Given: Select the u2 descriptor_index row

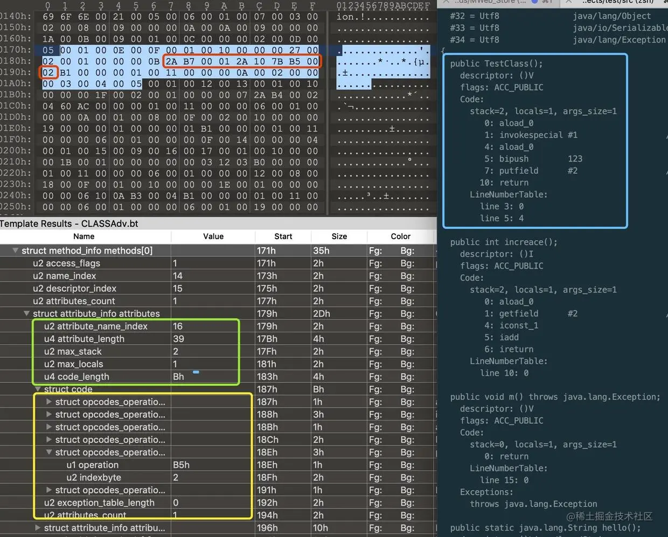Looking at the screenshot, I should pyautogui.click(x=217, y=289).
